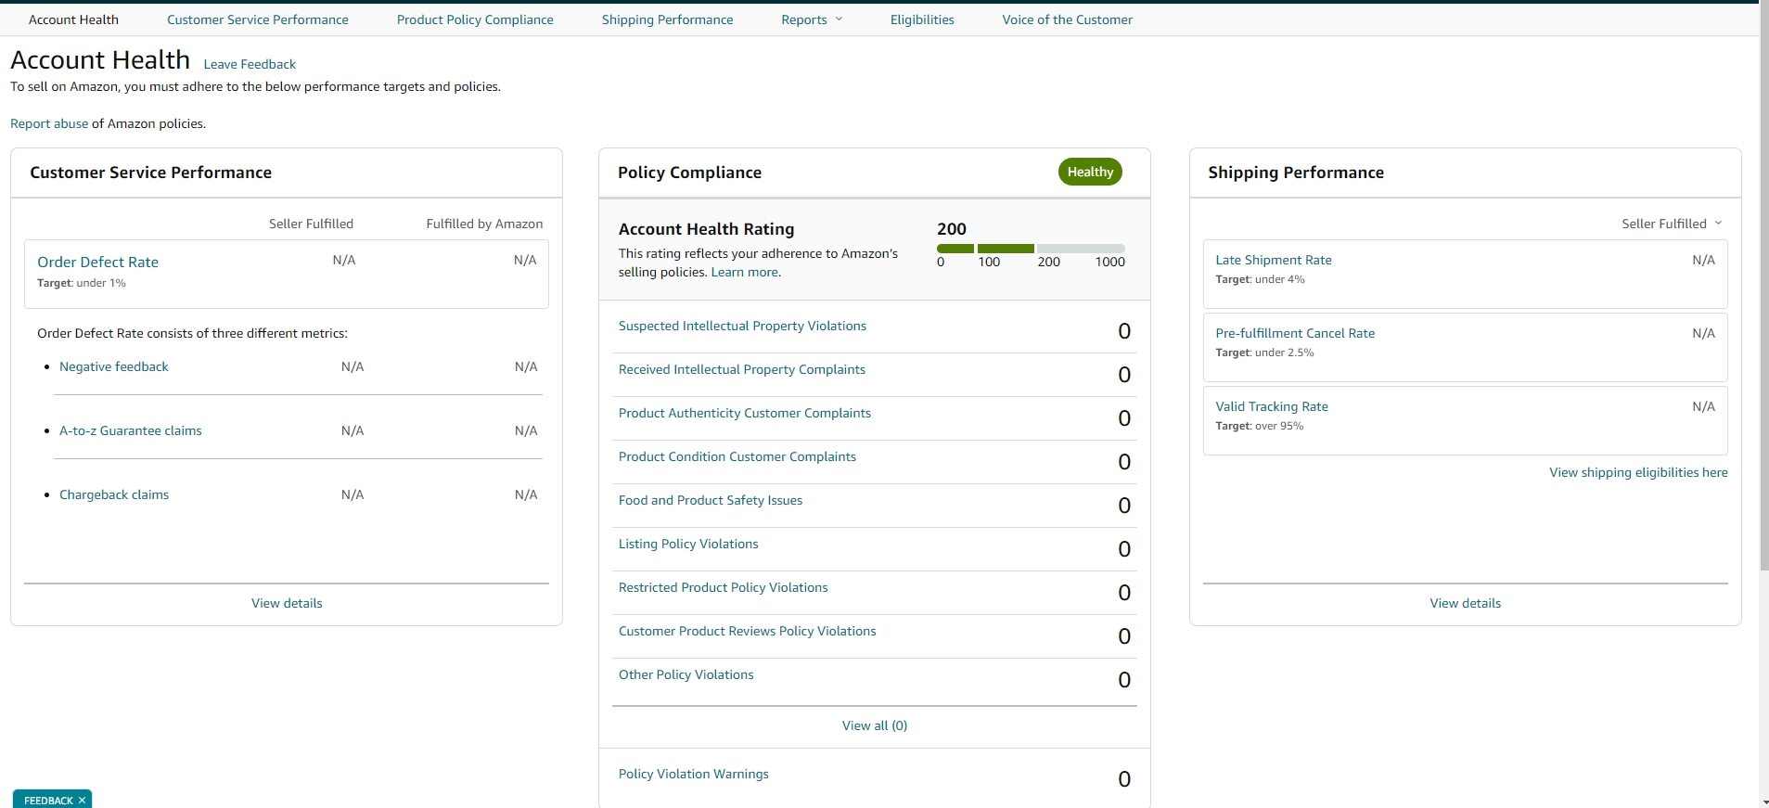The width and height of the screenshot is (1769, 808).
Task: Click the Account Health page title
Action: pyautogui.click(x=100, y=60)
